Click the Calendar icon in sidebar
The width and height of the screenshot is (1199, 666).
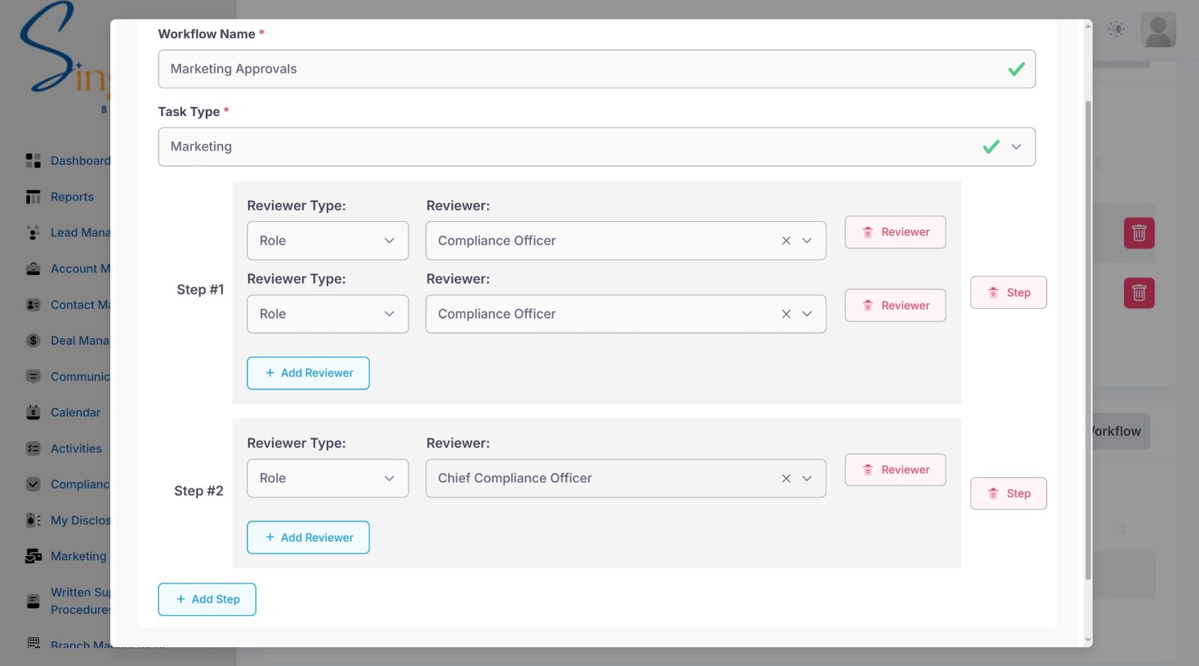coord(33,413)
